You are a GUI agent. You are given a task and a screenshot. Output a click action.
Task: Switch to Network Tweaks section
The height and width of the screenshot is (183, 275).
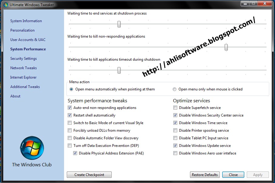click(x=23, y=68)
